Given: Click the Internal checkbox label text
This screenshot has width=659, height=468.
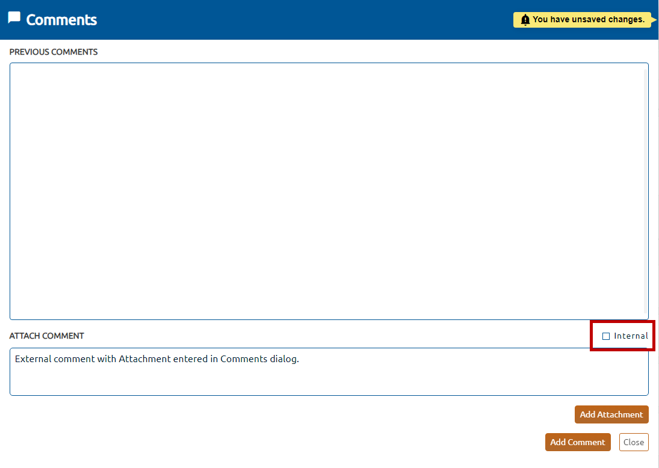Looking at the screenshot, I should pyautogui.click(x=631, y=336).
